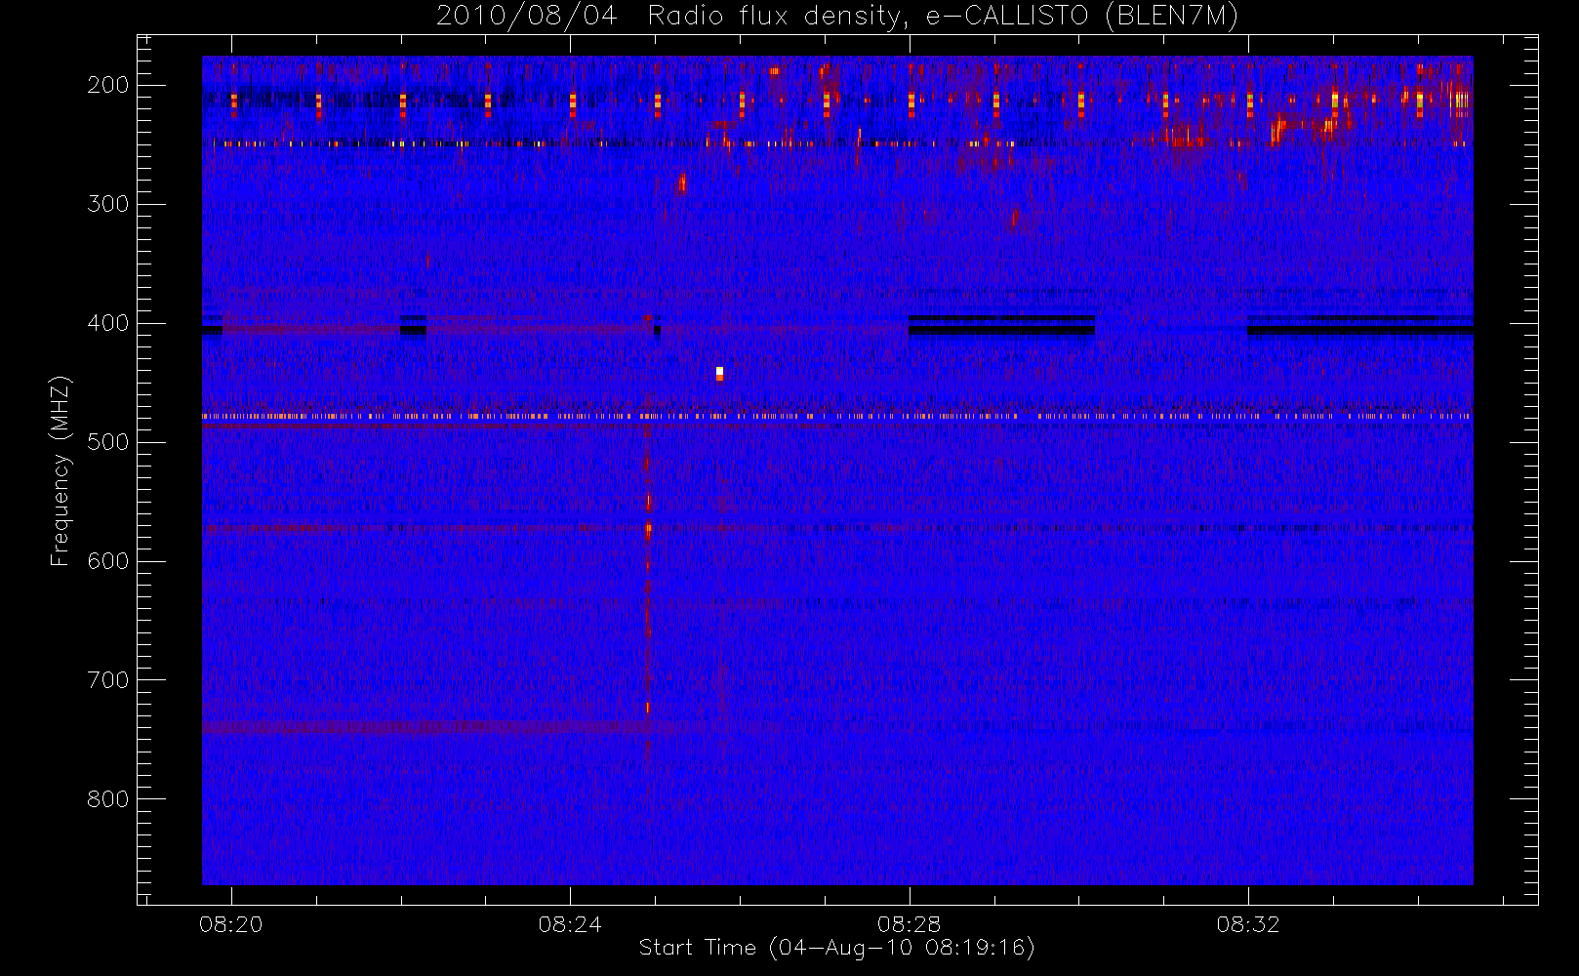
Task: Click the 08:24 time tick label
Action: coord(570,924)
